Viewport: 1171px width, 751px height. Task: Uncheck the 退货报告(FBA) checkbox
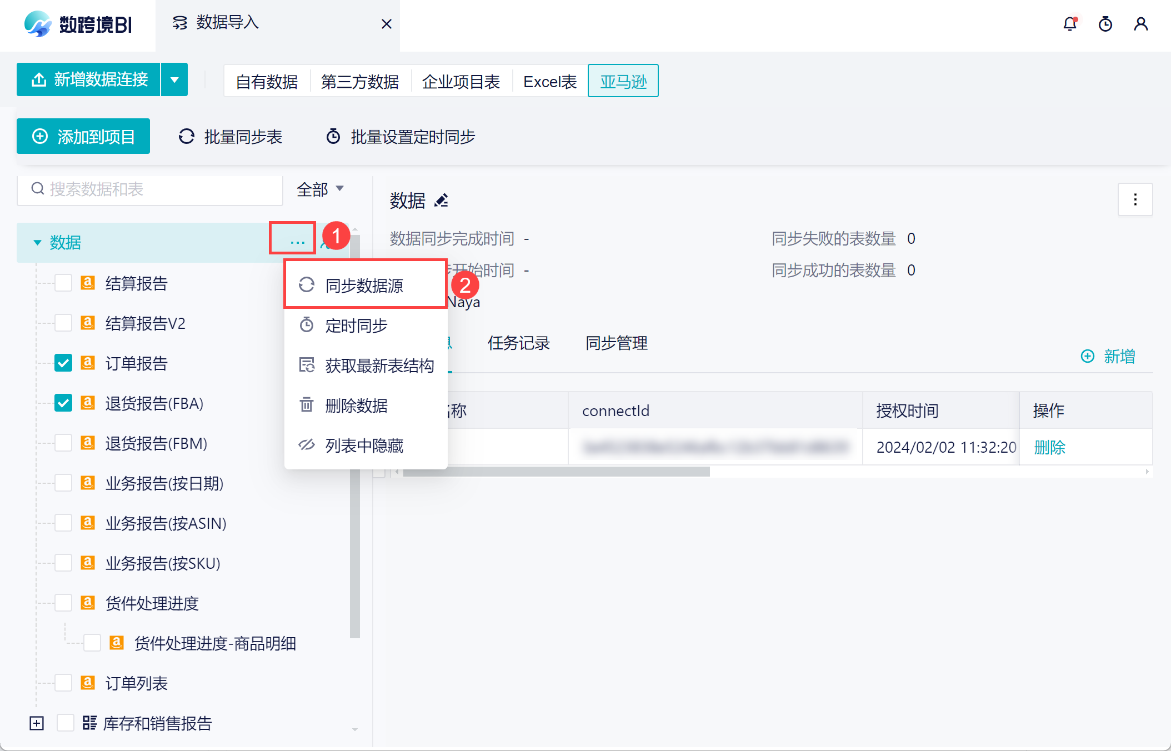tap(63, 403)
